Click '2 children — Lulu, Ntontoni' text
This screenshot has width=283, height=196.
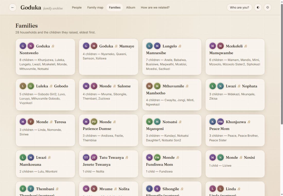click(x=38, y=172)
